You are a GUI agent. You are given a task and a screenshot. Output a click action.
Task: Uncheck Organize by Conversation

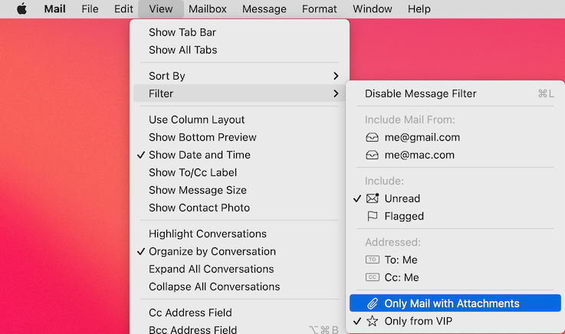pyautogui.click(x=239, y=251)
